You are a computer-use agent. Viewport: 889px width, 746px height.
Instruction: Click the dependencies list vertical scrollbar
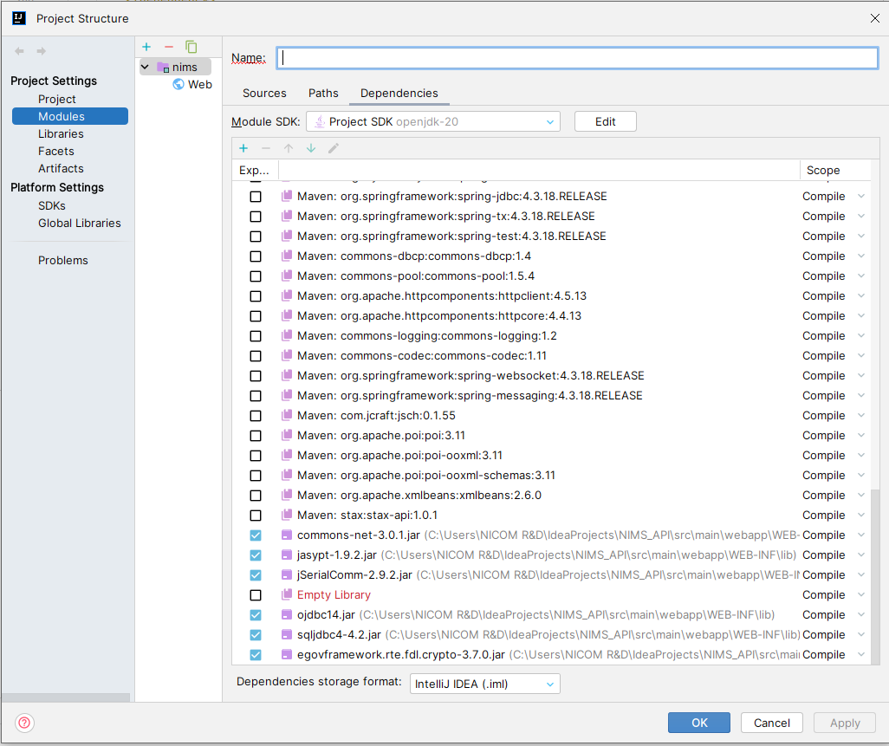coord(875,575)
